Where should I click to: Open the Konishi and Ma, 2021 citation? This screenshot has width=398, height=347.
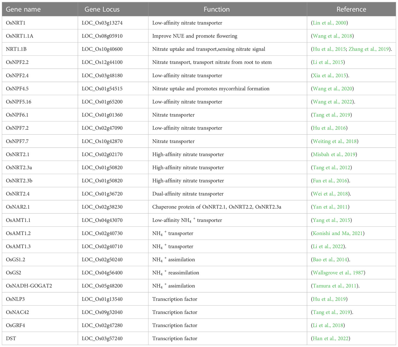(x=338, y=233)
